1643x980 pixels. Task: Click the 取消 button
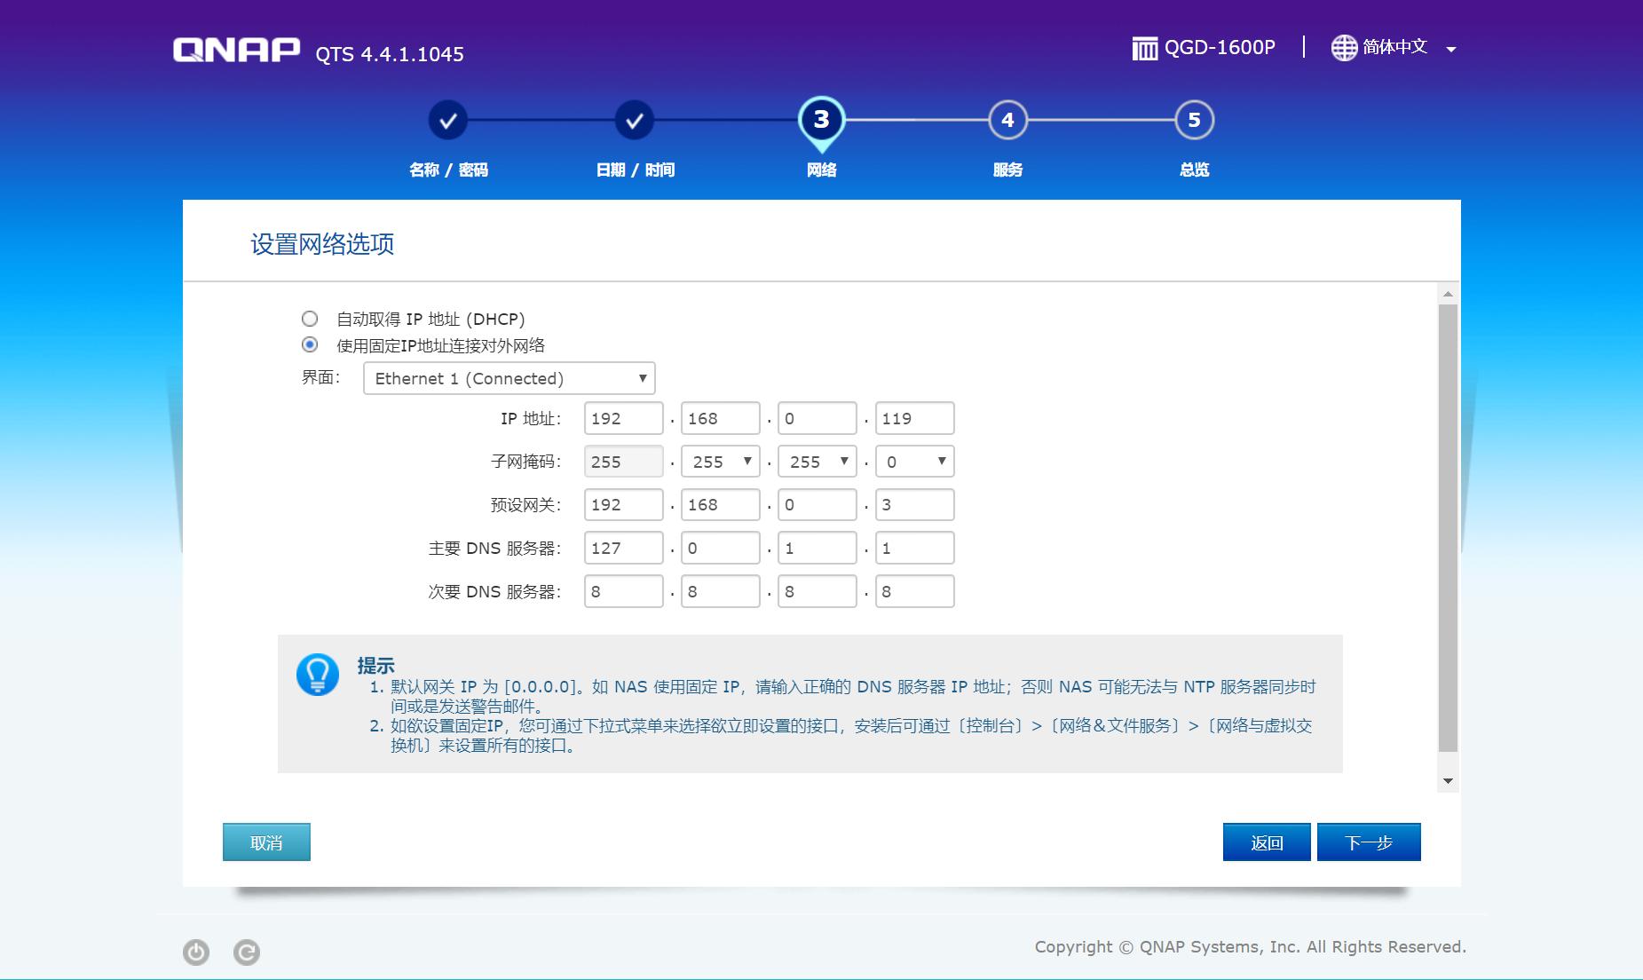265,842
